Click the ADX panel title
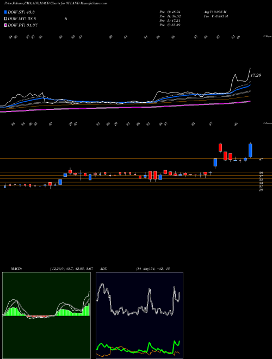The width and height of the screenshot is (272, 359). [103, 269]
